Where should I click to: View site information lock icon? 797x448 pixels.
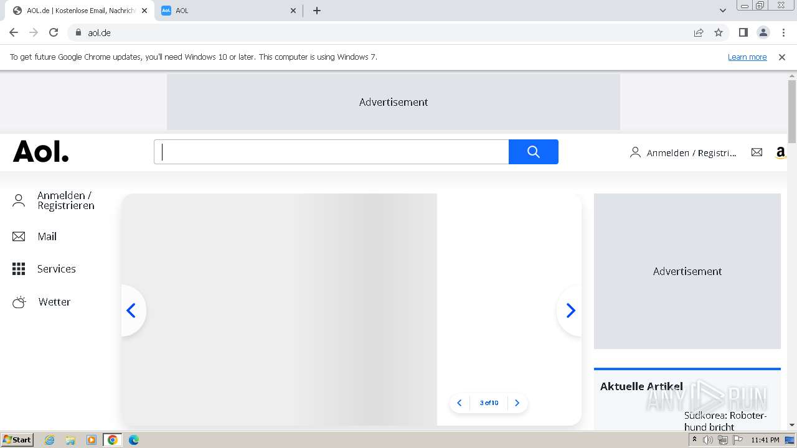78,32
